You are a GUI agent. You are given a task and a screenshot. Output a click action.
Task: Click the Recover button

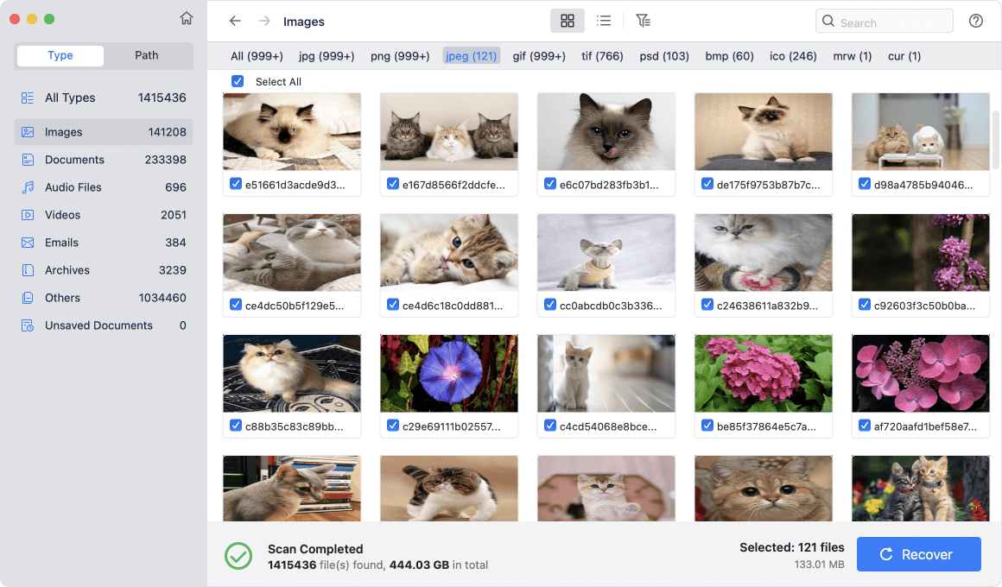pyautogui.click(x=919, y=554)
